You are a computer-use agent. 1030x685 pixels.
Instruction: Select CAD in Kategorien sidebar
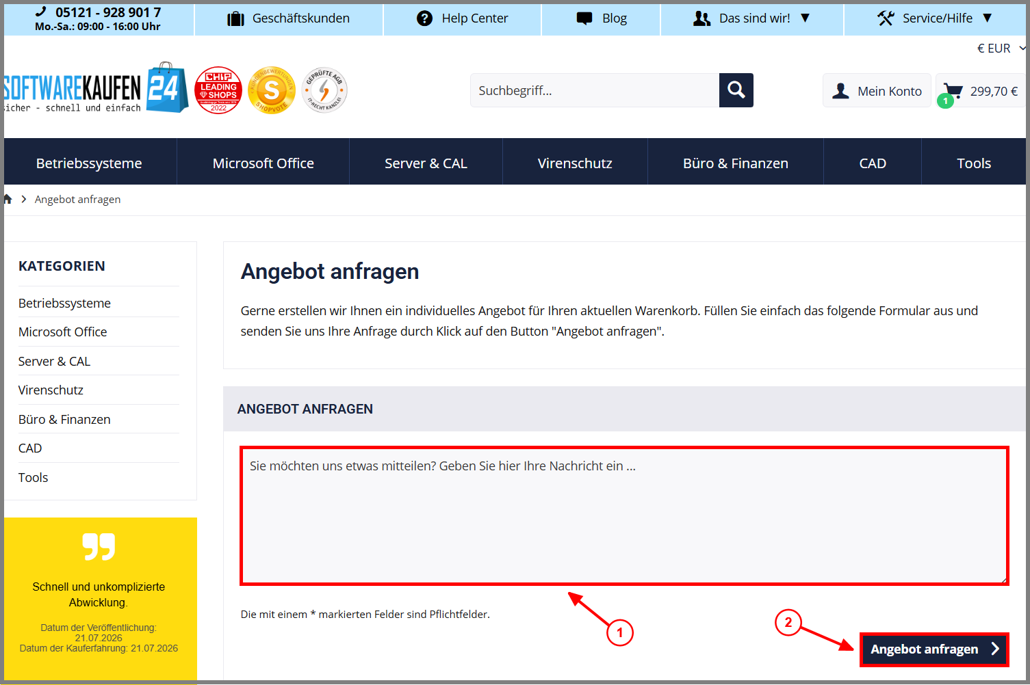tap(30, 448)
